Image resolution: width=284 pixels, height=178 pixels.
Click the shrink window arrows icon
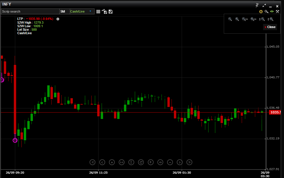point(264,6)
